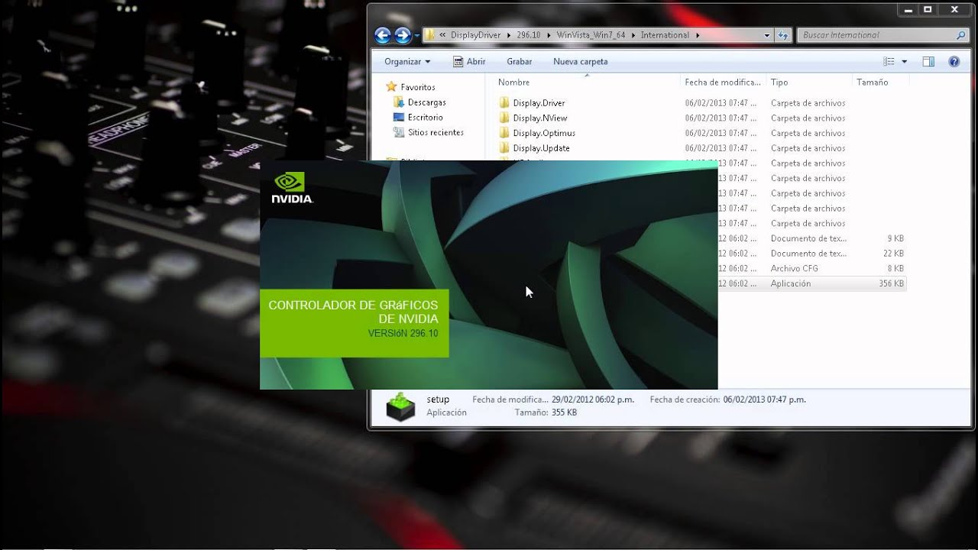Go forward with the Explorer Forward arrow

coord(403,35)
